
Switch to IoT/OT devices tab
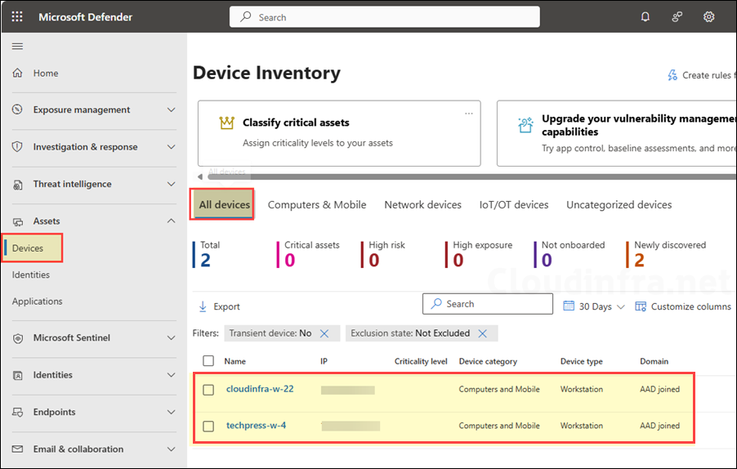(514, 205)
